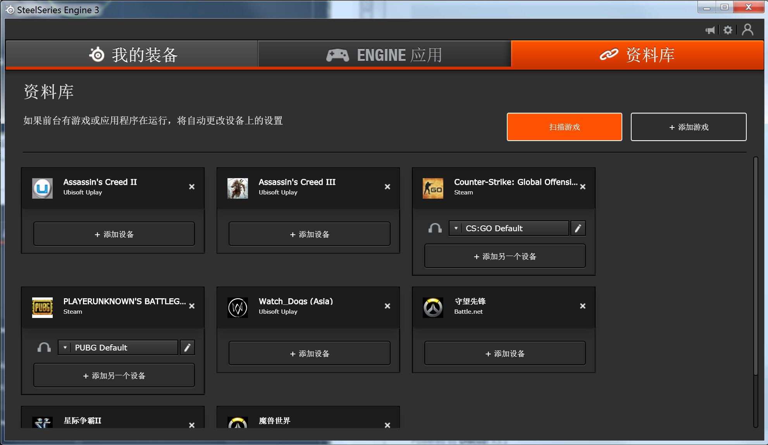
Task: Open the settings gear icon
Action: tap(728, 30)
